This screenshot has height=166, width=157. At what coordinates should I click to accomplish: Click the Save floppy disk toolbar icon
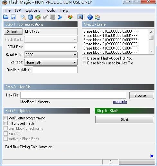[x=13, y=17]
